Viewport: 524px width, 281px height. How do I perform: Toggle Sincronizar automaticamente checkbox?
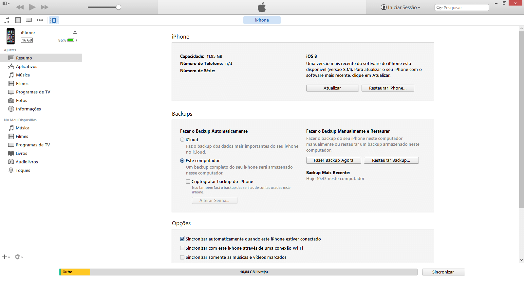[182, 239]
